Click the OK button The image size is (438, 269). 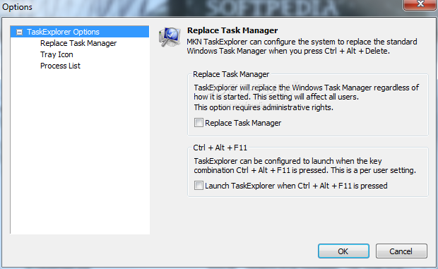(x=343, y=251)
